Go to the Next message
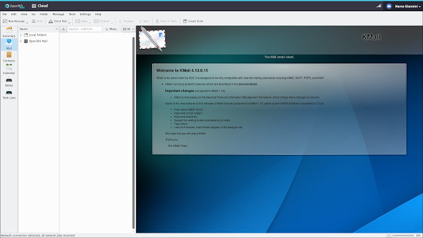This screenshot has height=238, width=423. click(x=144, y=21)
